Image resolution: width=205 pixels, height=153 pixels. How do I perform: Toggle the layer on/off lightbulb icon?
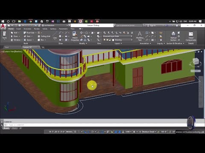[x=104, y=40]
